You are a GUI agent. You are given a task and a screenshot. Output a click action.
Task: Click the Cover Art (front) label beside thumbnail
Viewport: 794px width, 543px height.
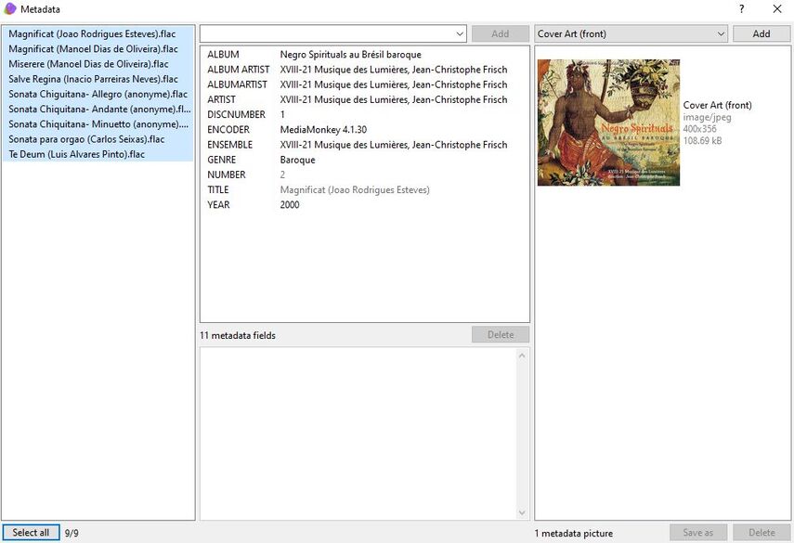tap(717, 105)
